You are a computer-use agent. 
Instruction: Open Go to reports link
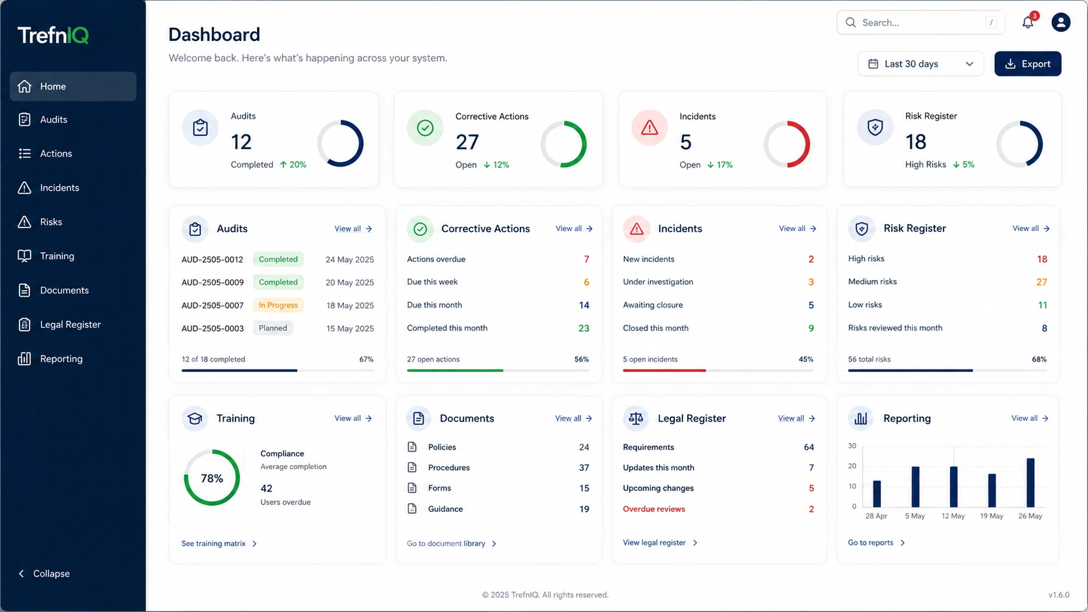click(877, 542)
